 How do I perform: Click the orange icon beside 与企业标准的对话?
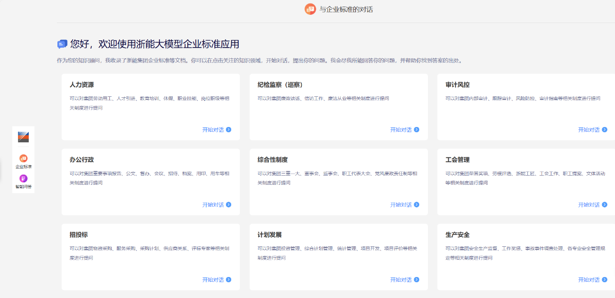[x=310, y=9]
